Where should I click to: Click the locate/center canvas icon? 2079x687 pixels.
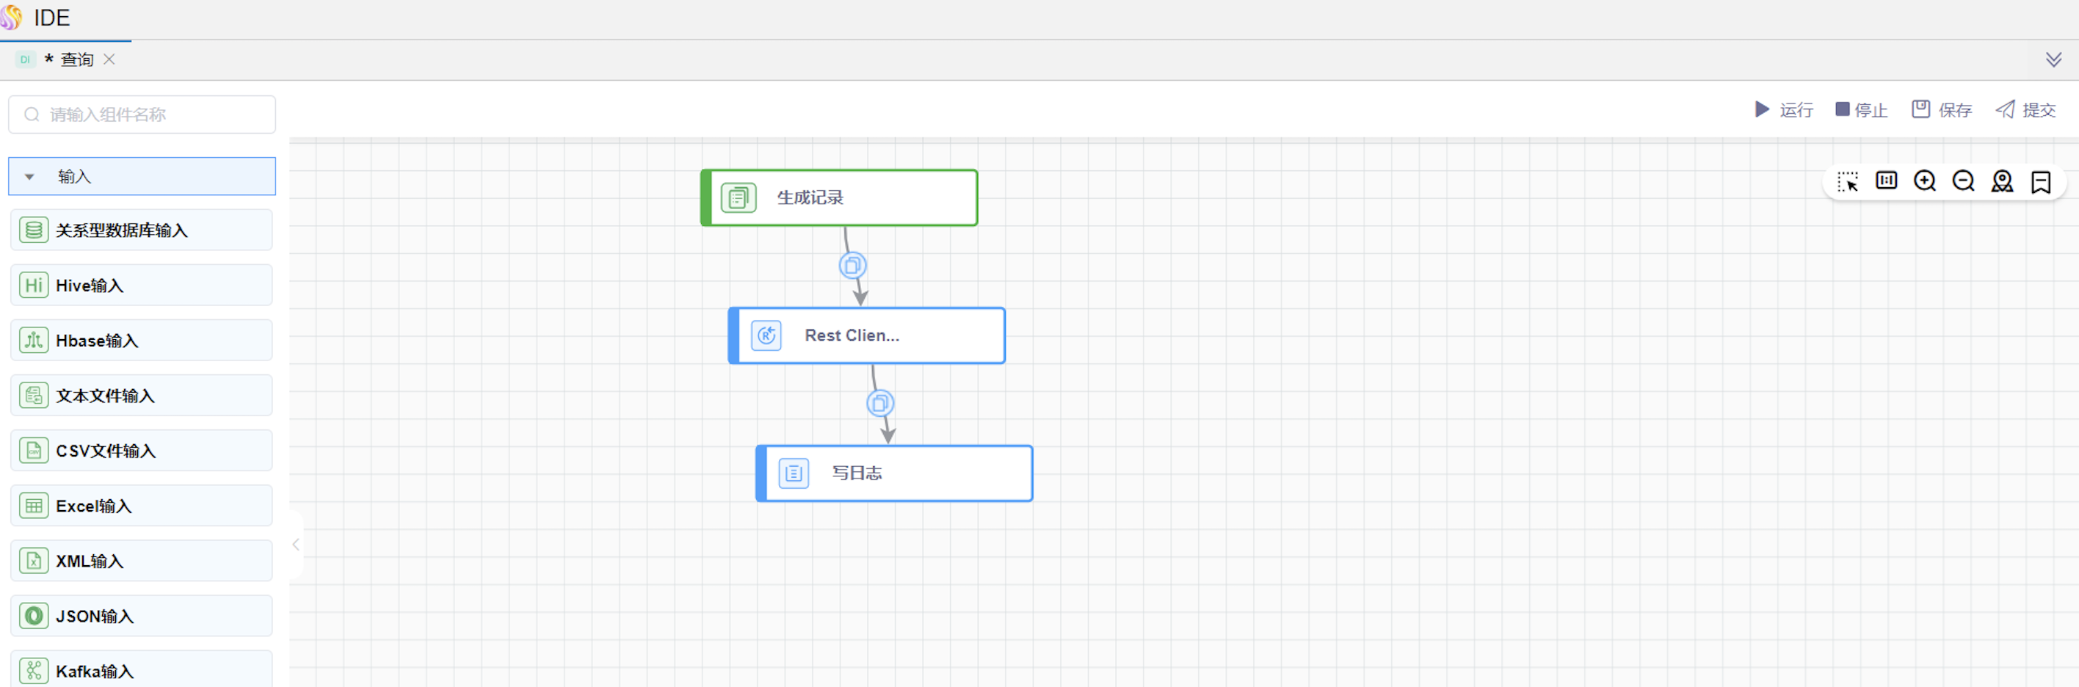click(2001, 181)
